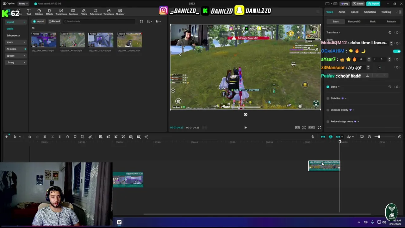Viewport: 405px width, 228px height.
Task: Switch to the Video inspector tab
Action: 329,12
